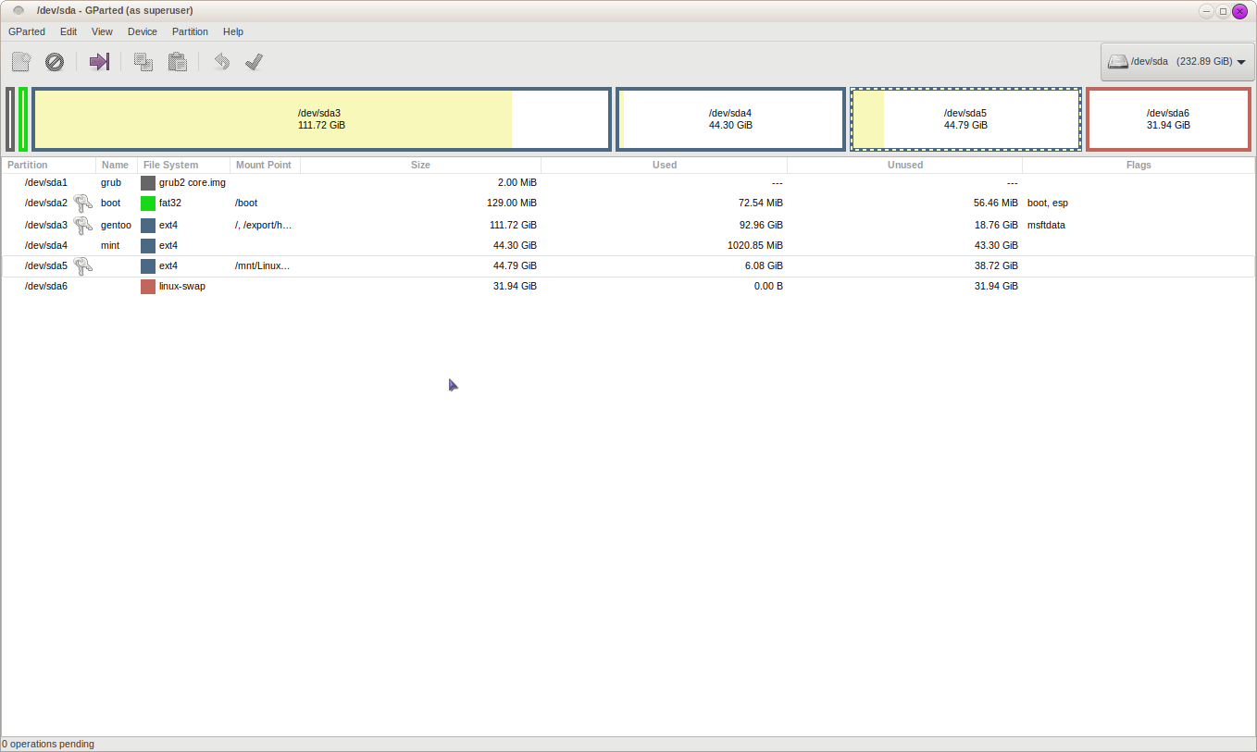This screenshot has height=752, width=1257.
Task: Click the Delete partition toolbar icon
Action: [x=55, y=62]
